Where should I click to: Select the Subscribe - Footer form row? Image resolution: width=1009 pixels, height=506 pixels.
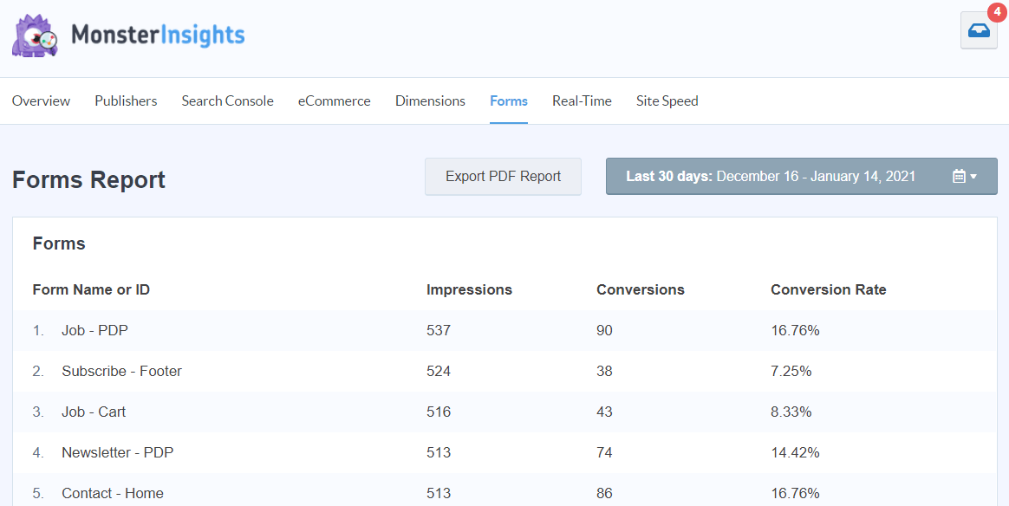click(x=504, y=371)
